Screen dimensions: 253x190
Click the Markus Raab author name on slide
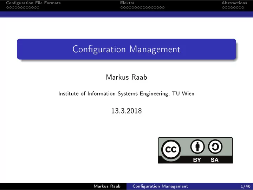[x=126, y=77]
